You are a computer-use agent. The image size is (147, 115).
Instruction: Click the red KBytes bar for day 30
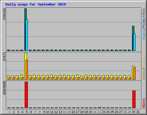134,99
